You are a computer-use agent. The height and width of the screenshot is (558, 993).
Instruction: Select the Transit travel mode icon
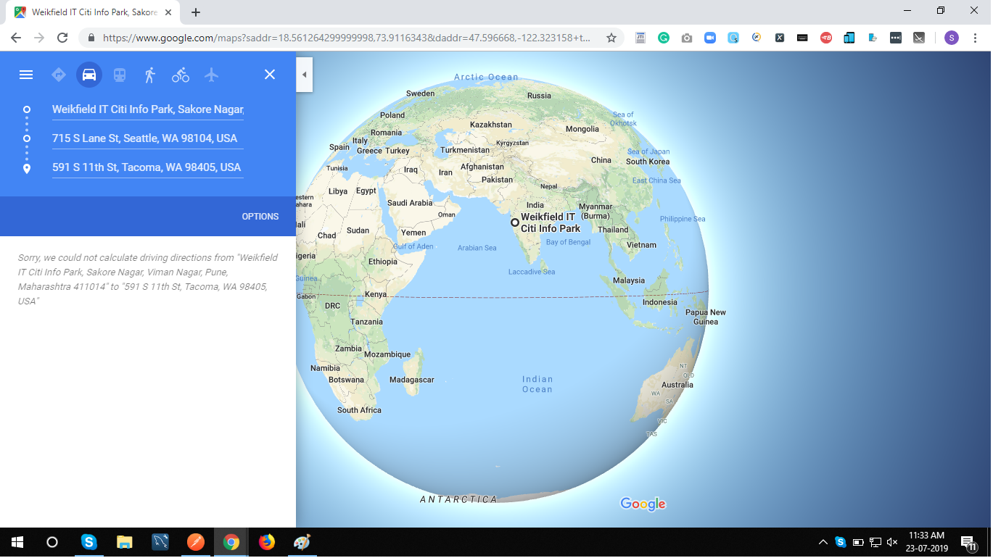[x=120, y=75]
